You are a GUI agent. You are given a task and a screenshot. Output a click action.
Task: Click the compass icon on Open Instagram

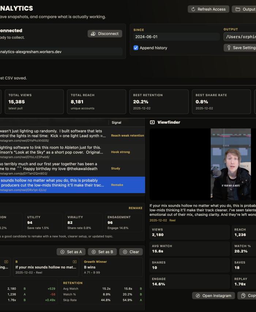pyautogui.click(x=198, y=296)
